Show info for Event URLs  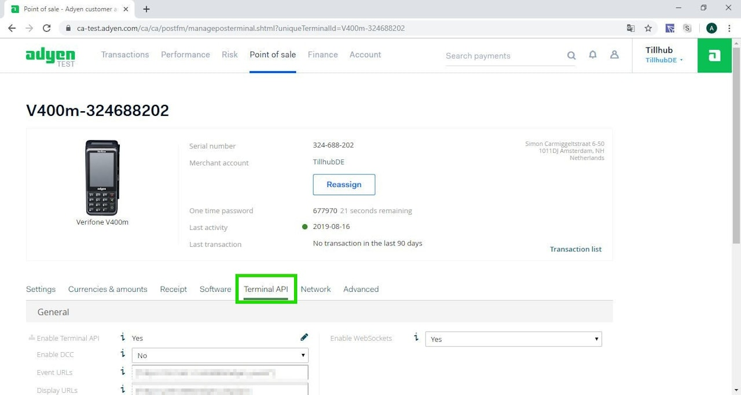coord(123,371)
